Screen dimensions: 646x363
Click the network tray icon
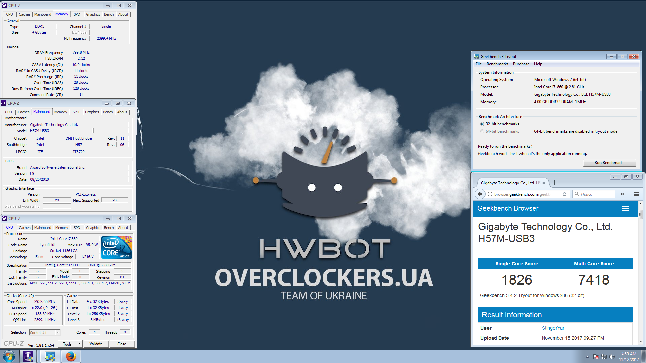pyautogui.click(x=604, y=357)
